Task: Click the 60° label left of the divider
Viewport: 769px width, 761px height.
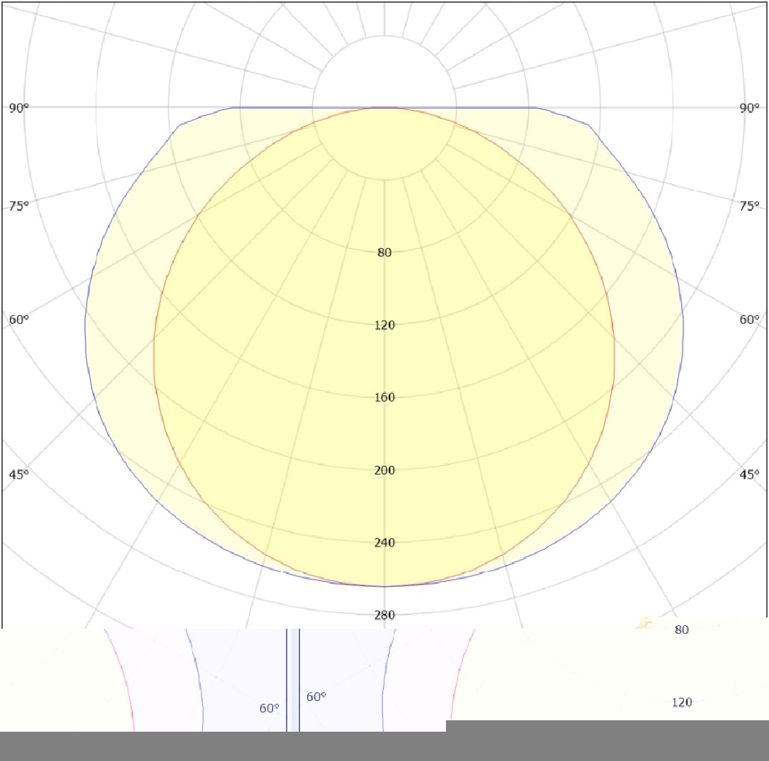Action: tap(269, 708)
